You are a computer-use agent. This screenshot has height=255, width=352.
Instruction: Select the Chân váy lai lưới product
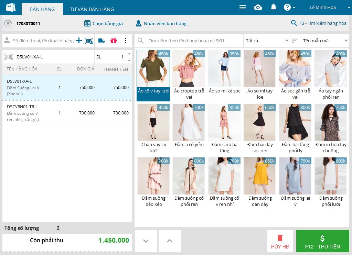(x=153, y=129)
